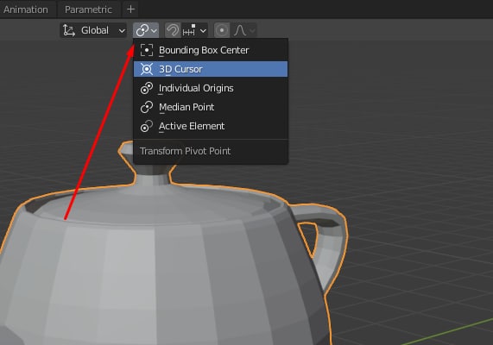Viewport: 493px width, 345px height.
Task: Click the Individual Origins icon
Action: 147,88
